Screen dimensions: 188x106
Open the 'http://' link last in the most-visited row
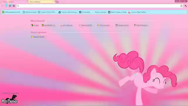141,25
